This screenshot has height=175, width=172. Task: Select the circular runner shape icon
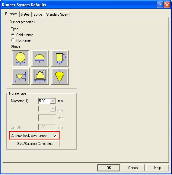point(21,58)
